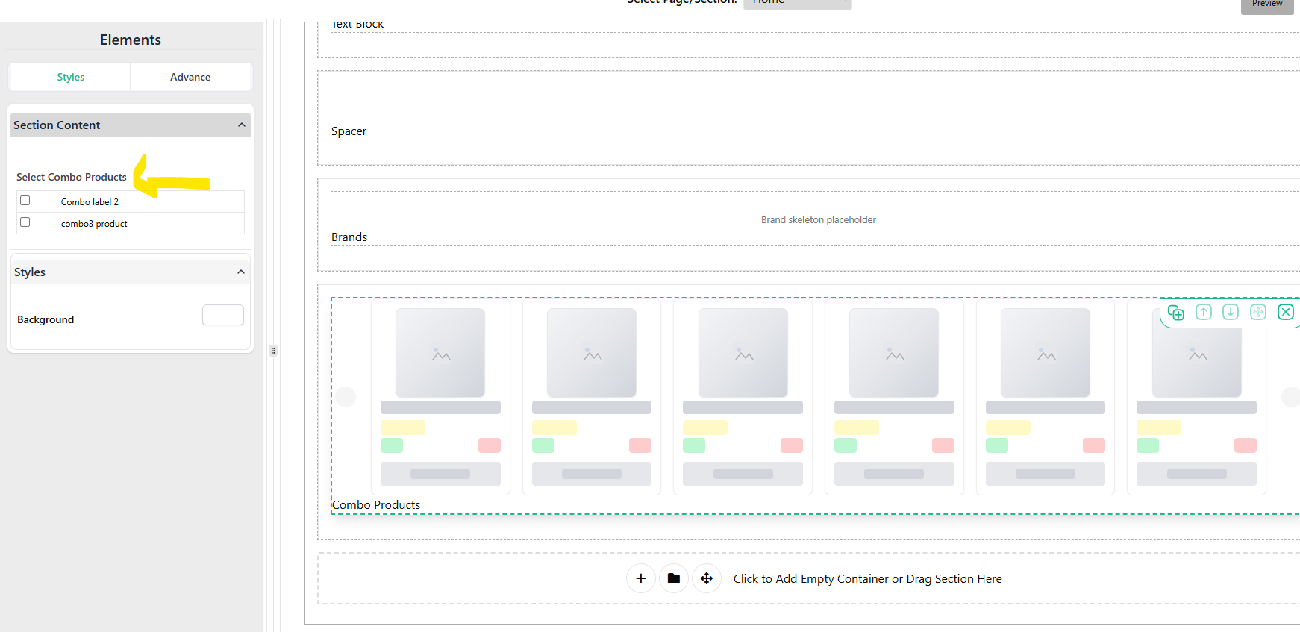Click the Select Combo Products label
The height and width of the screenshot is (632, 1300).
[x=72, y=177]
